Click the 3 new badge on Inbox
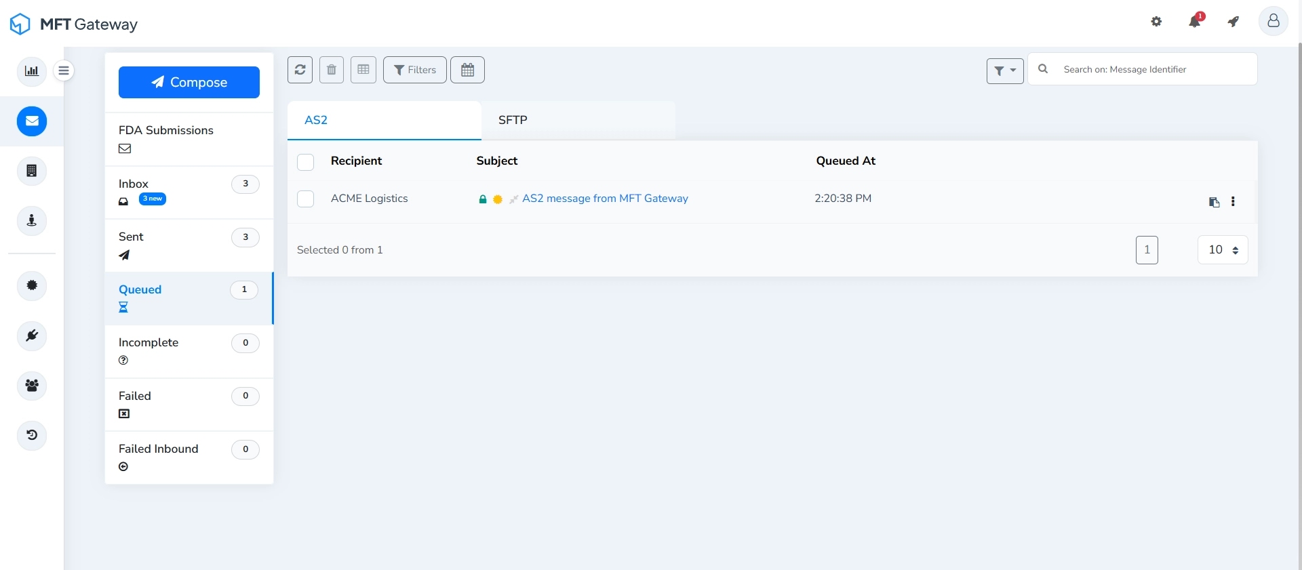The image size is (1302, 570). click(x=153, y=199)
